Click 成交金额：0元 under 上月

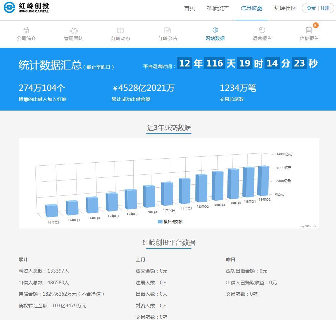pos(152,271)
